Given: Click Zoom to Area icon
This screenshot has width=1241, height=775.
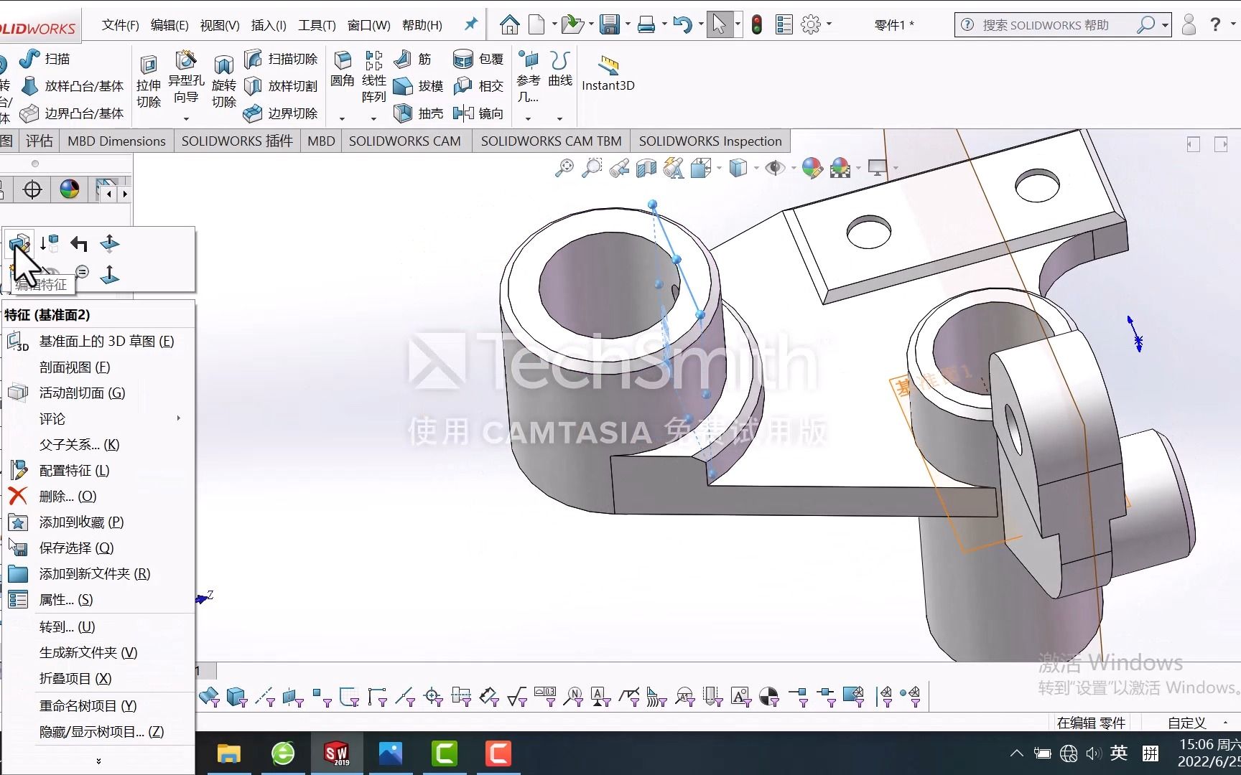Looking at the screenshot, I should point(592,169).
